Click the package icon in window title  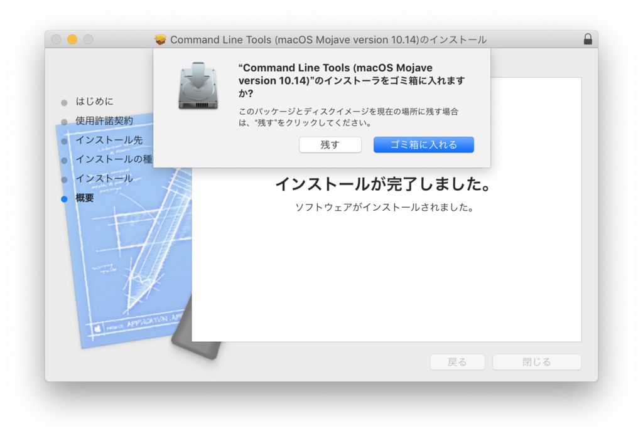(x=160, y=40)
